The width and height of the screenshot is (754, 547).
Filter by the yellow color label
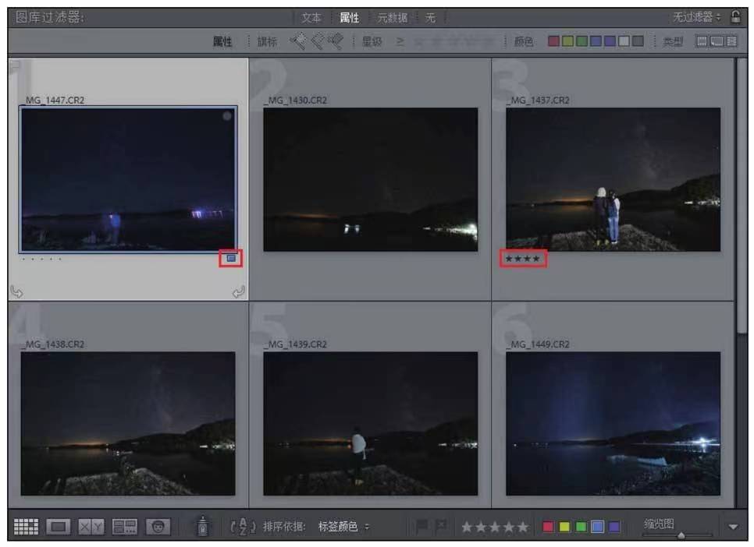pyautogui.click(x=568, y=41)
